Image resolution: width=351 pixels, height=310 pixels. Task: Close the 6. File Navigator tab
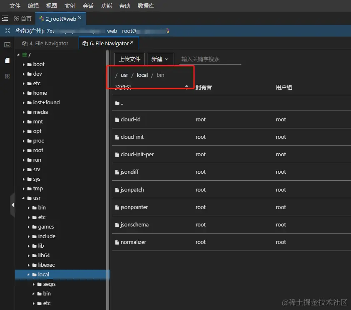(132, 42)
